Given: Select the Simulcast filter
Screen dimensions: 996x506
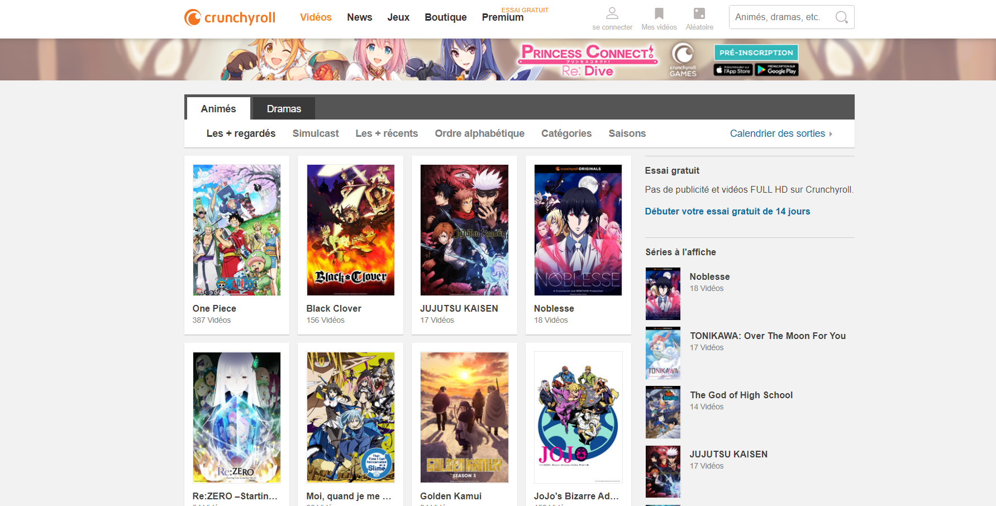Looking at the screenshot, I should tap(316, 133).
